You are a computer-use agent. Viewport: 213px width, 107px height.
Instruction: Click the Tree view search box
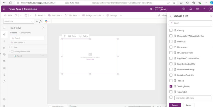[27, 38]
